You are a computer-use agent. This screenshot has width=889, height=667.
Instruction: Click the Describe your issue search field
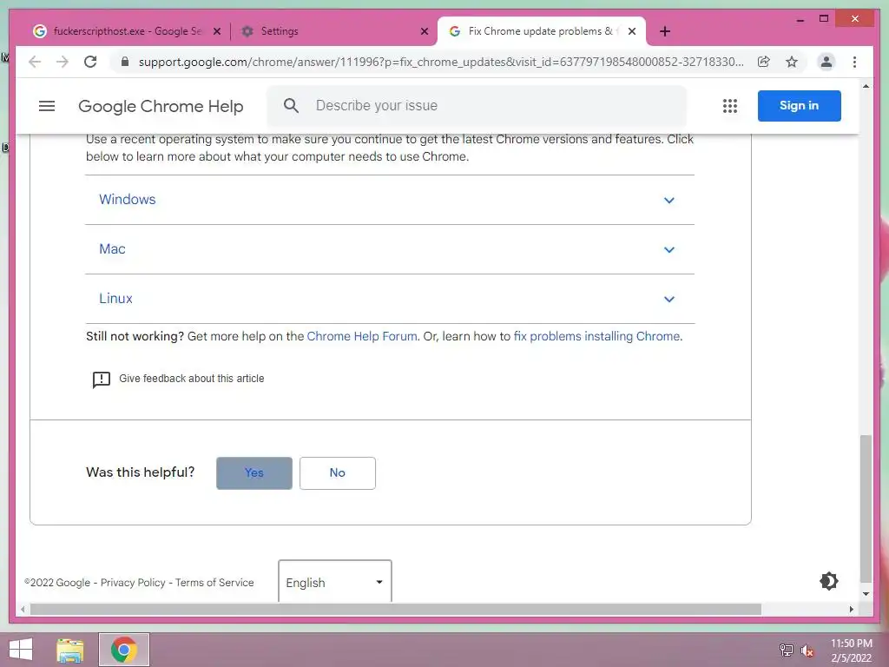(x=477, y=105)
